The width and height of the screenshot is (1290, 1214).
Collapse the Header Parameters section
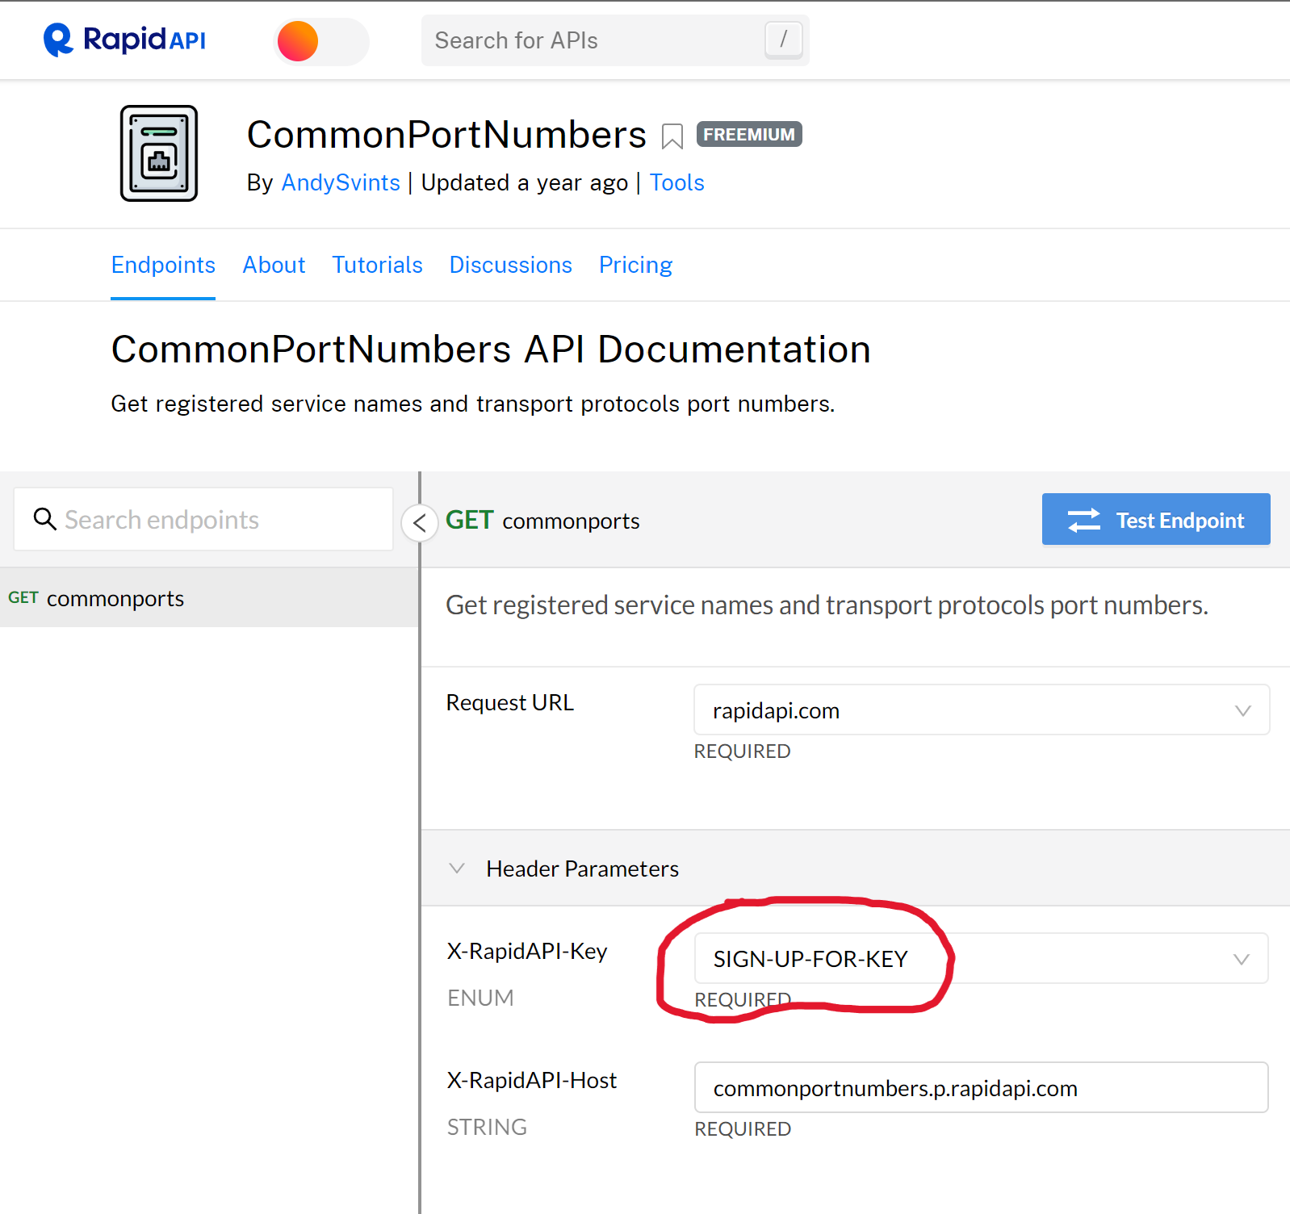tap(457, 869)
